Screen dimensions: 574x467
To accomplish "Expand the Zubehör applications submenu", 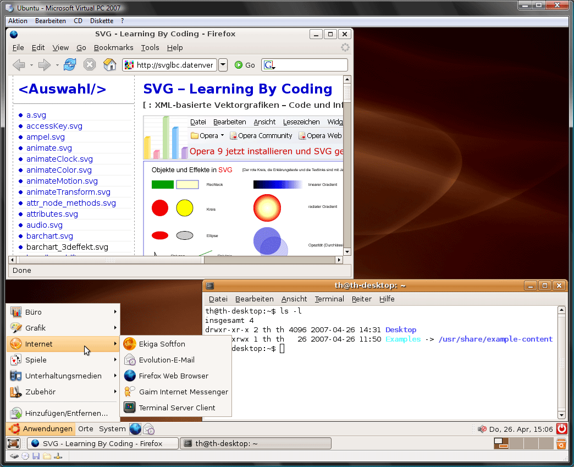I will (x=63, y=392).
